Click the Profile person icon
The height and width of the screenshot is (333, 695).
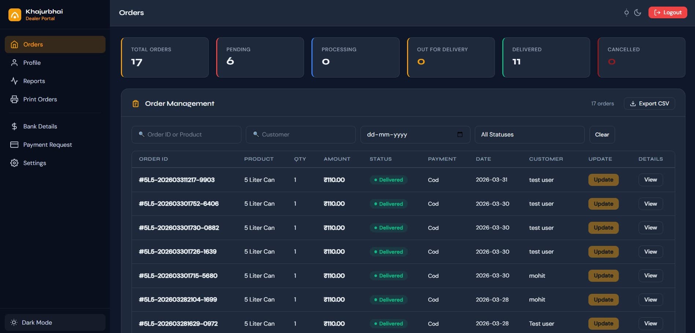(14, 63)
